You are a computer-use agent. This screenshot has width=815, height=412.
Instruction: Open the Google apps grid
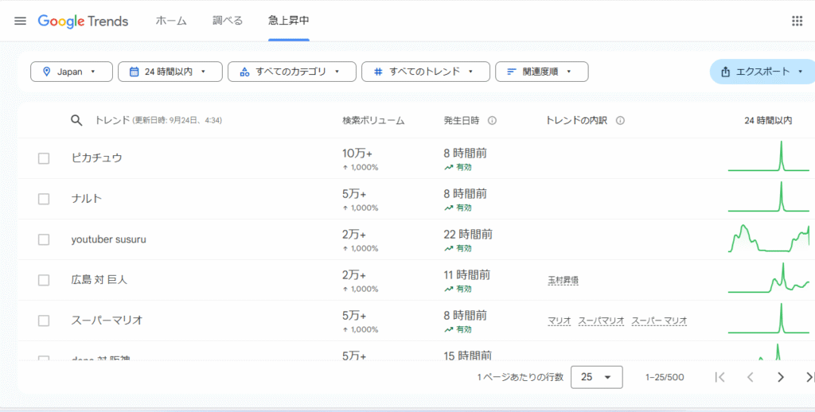(x=797, y=21)
